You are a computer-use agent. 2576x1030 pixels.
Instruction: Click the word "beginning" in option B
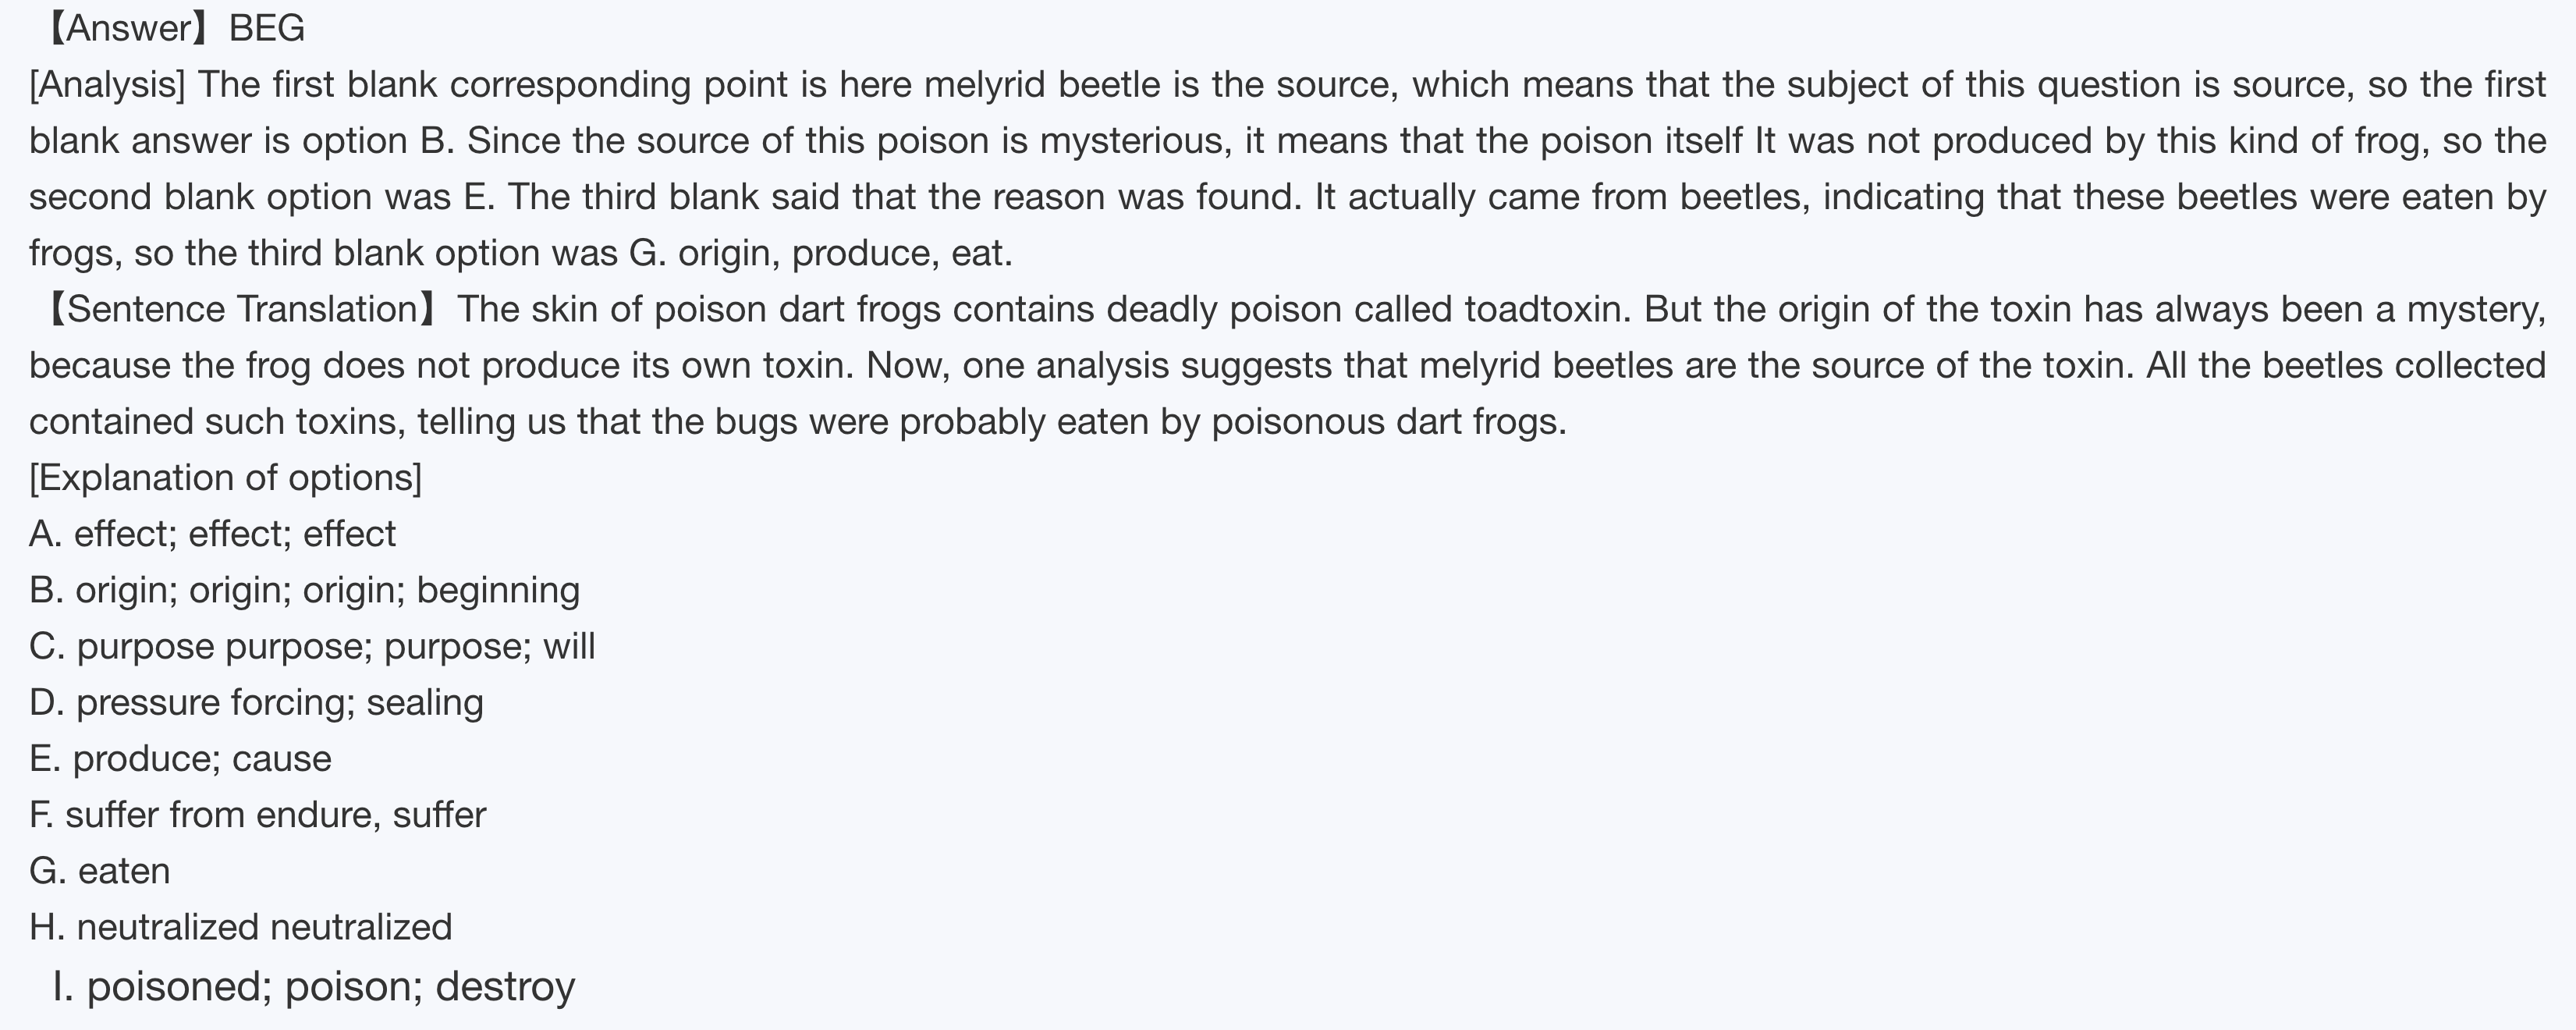(498, 590)
